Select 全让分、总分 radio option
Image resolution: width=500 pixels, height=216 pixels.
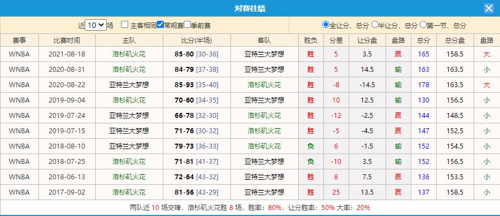[x=326, y=25]
